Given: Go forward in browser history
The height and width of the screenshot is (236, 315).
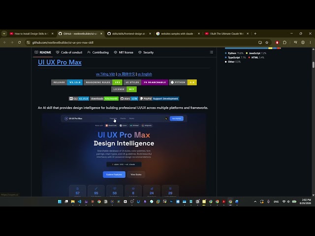Looking at the screenshot, I should (12, 43).
